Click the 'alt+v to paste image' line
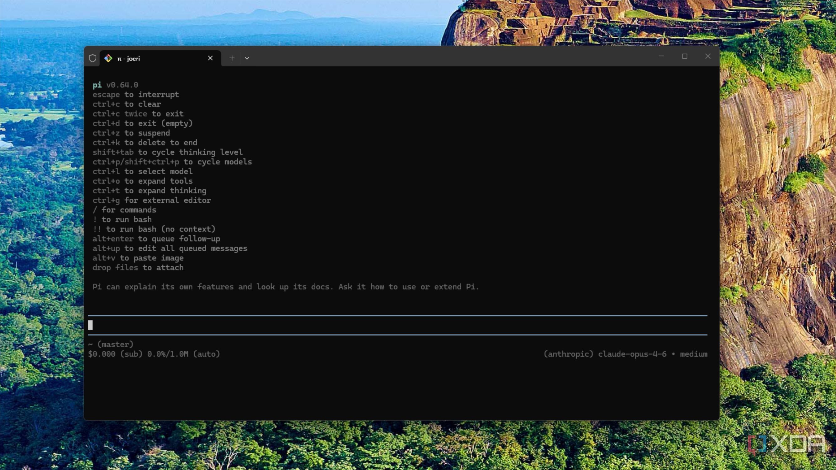Image resolution: width=836 pixels, height=470 pixels. 138,258
